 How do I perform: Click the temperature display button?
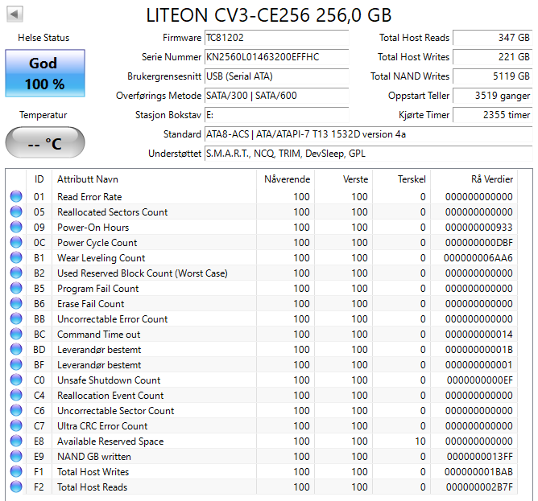(x=45, y=142)
